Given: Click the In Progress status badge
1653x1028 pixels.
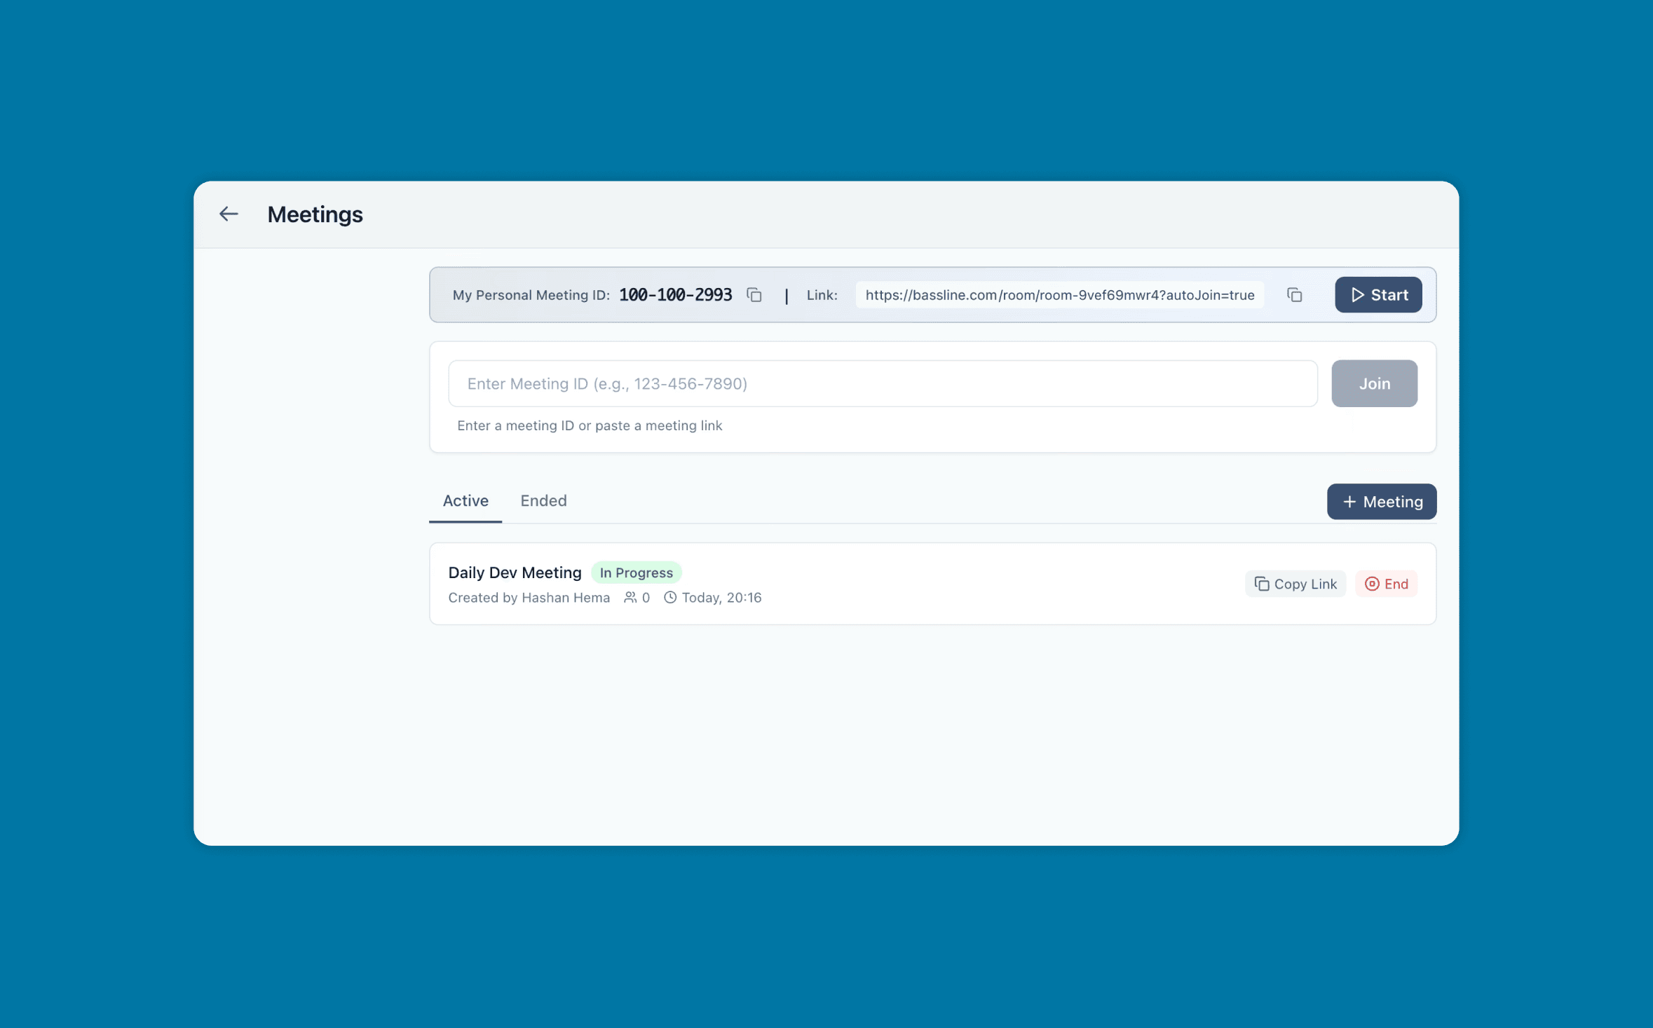Looking at the screenshot, I should [x=636, y=573].
